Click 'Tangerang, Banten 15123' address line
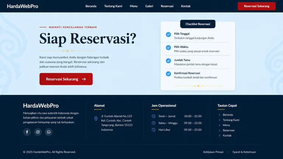 (x=117, y=125)
